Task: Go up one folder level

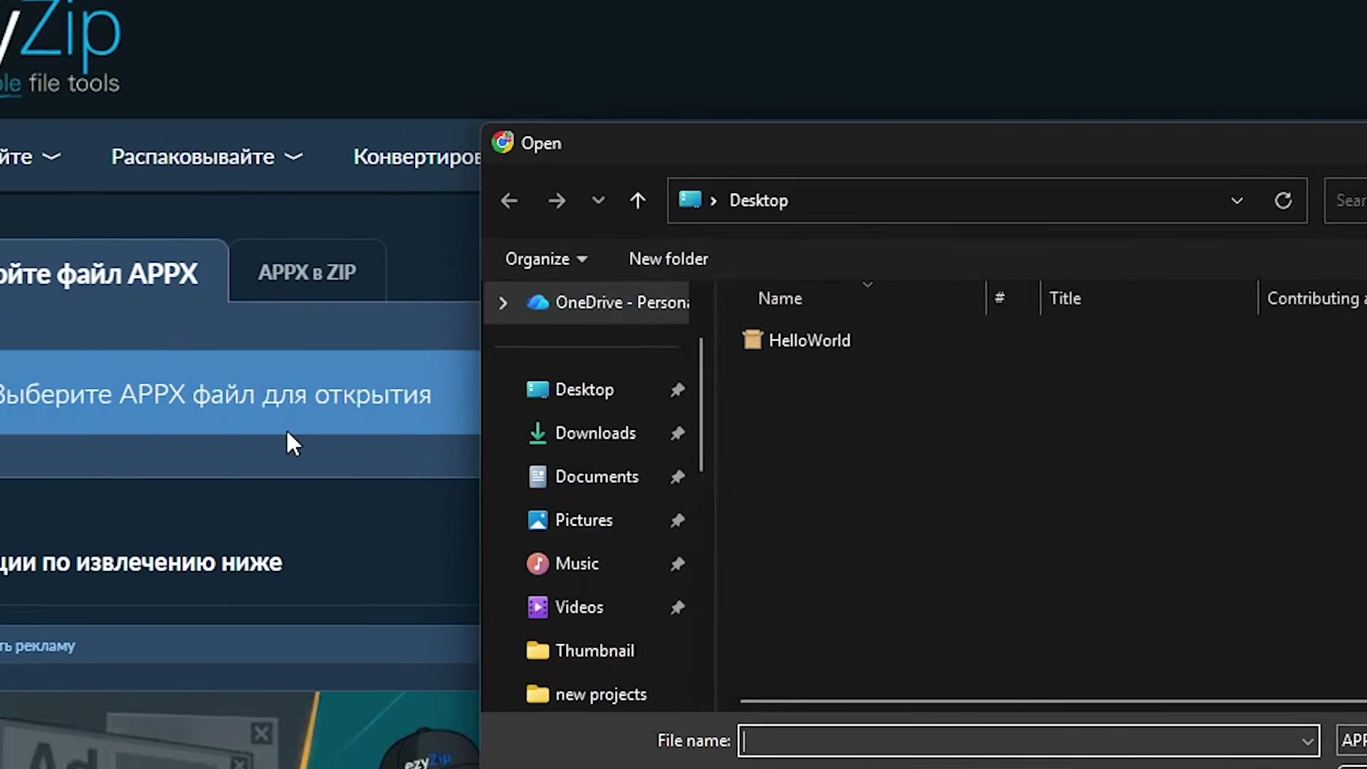Action: pyautogui.click(x=638, y=201)
